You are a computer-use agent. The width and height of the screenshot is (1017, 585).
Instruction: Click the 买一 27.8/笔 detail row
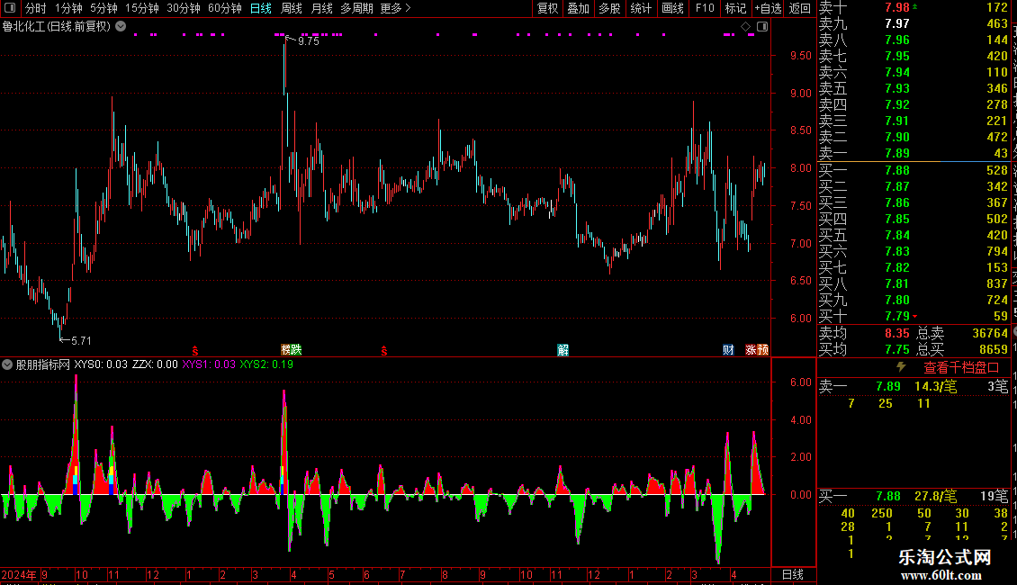[x=913, y=496]
